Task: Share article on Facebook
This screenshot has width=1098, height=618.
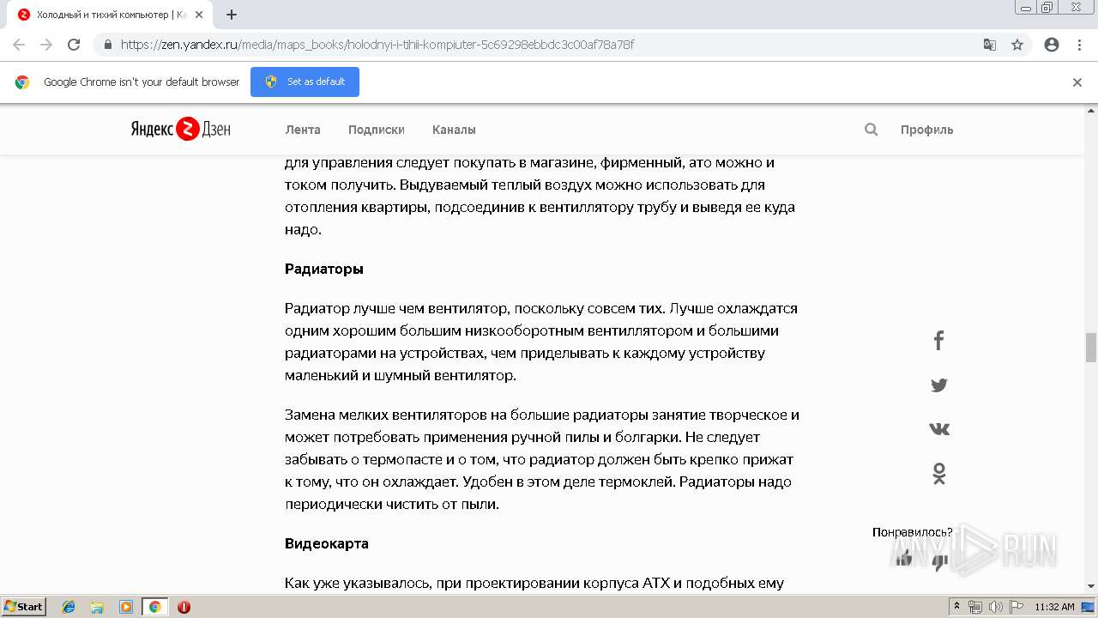Action: [x=938, y=340]
